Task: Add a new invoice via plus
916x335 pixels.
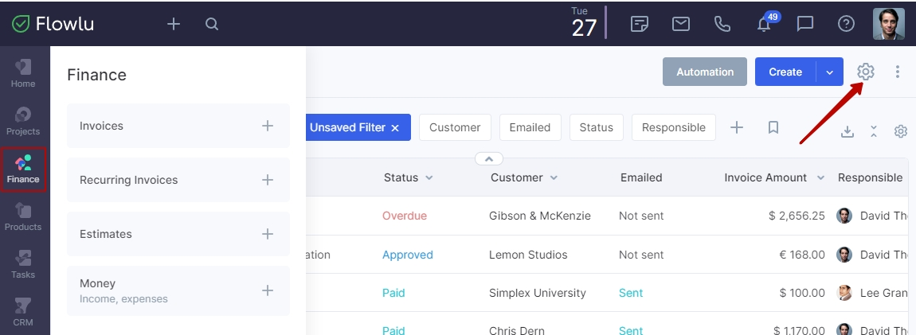Action: [268, 126]
